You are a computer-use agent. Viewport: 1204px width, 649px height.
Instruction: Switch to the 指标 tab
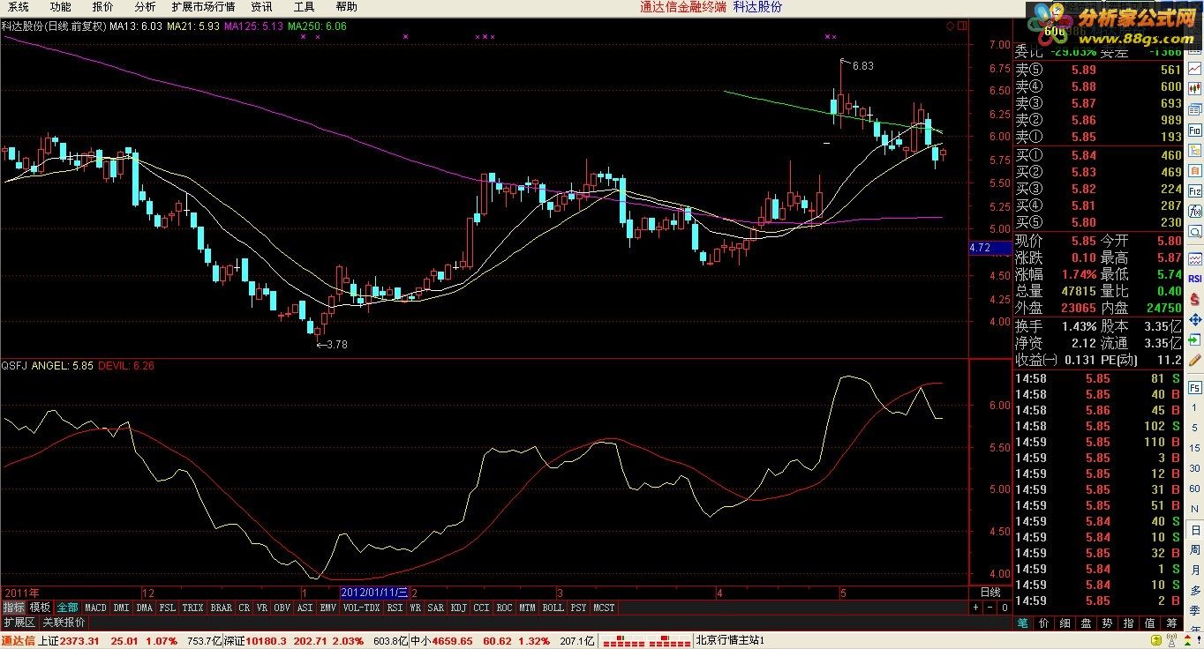point(13,608)
